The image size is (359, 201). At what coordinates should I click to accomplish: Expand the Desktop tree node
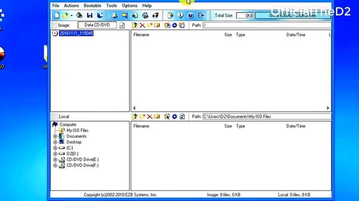click(x=55, y=142)
